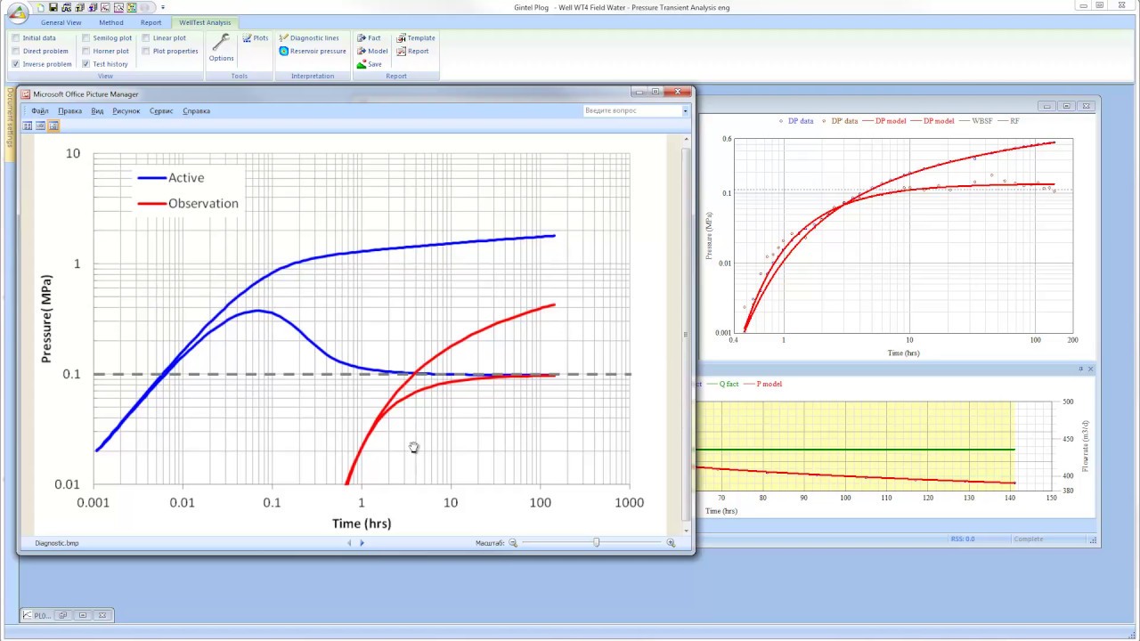Image resolution: width=1140 pixels, height=641 pixels.
Task: Switch to the General View ribbon tab
Action: tap(61, 22)
